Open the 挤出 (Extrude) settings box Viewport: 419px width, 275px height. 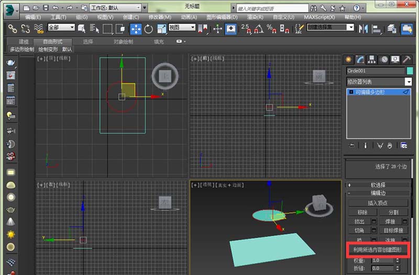[374, 222]
